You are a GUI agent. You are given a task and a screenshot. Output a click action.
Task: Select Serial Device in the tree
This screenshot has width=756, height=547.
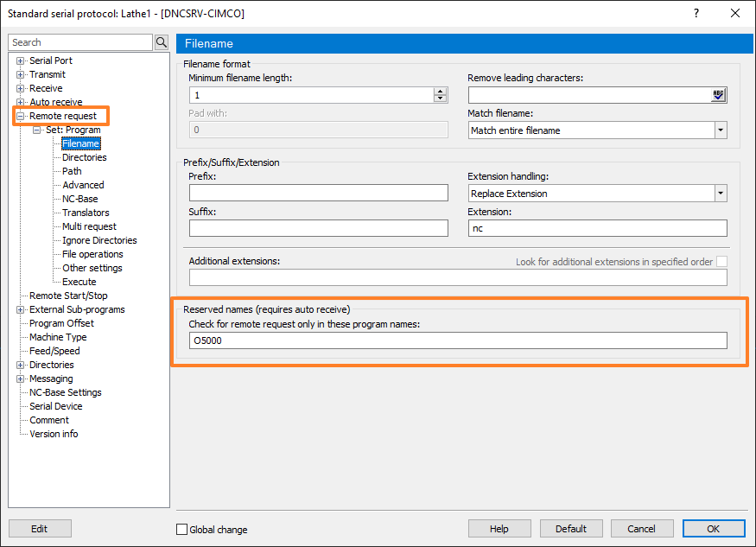coord(56,406)
